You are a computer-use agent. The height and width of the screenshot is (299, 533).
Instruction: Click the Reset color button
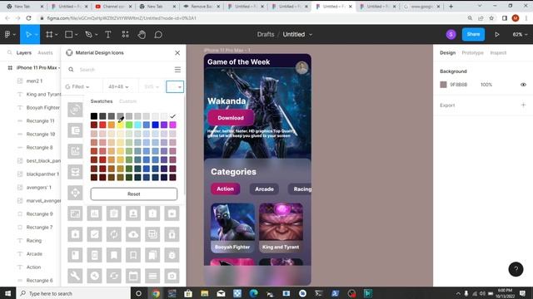pos(134,194)
